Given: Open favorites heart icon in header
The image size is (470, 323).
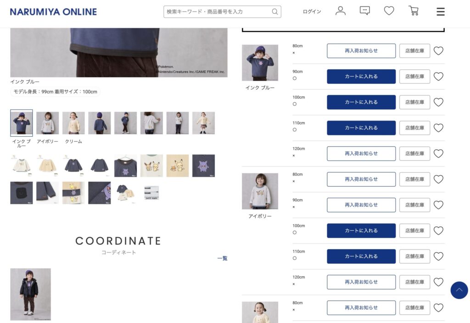Looking at the screenshot, I should tap(389, 11).
